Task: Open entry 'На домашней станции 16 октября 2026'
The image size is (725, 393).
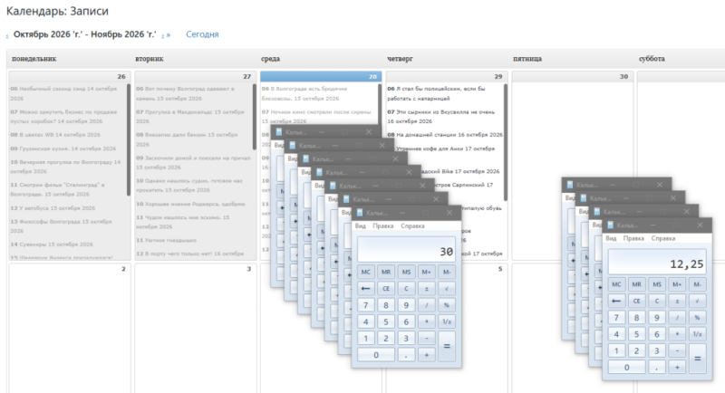Action: 445,135
